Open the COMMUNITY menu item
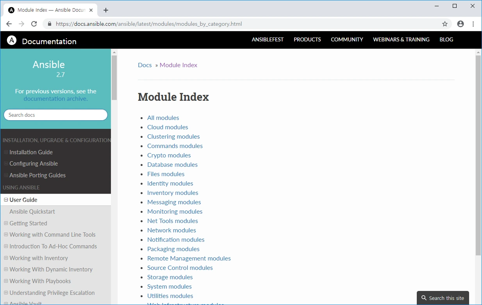482x305 pixels. [347, 39]
